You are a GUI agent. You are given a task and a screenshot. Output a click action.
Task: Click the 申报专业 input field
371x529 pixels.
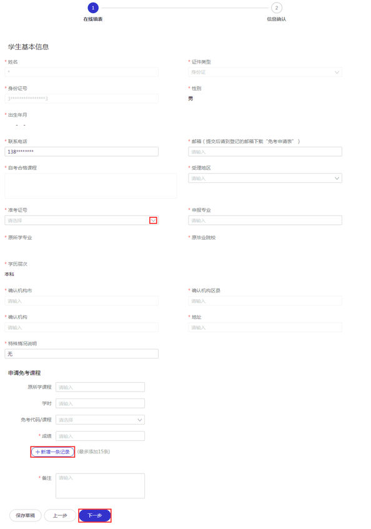[x=265, y=220]
